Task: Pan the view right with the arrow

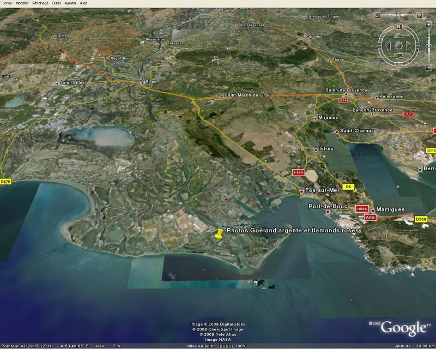Action: (x=409, y=45)
